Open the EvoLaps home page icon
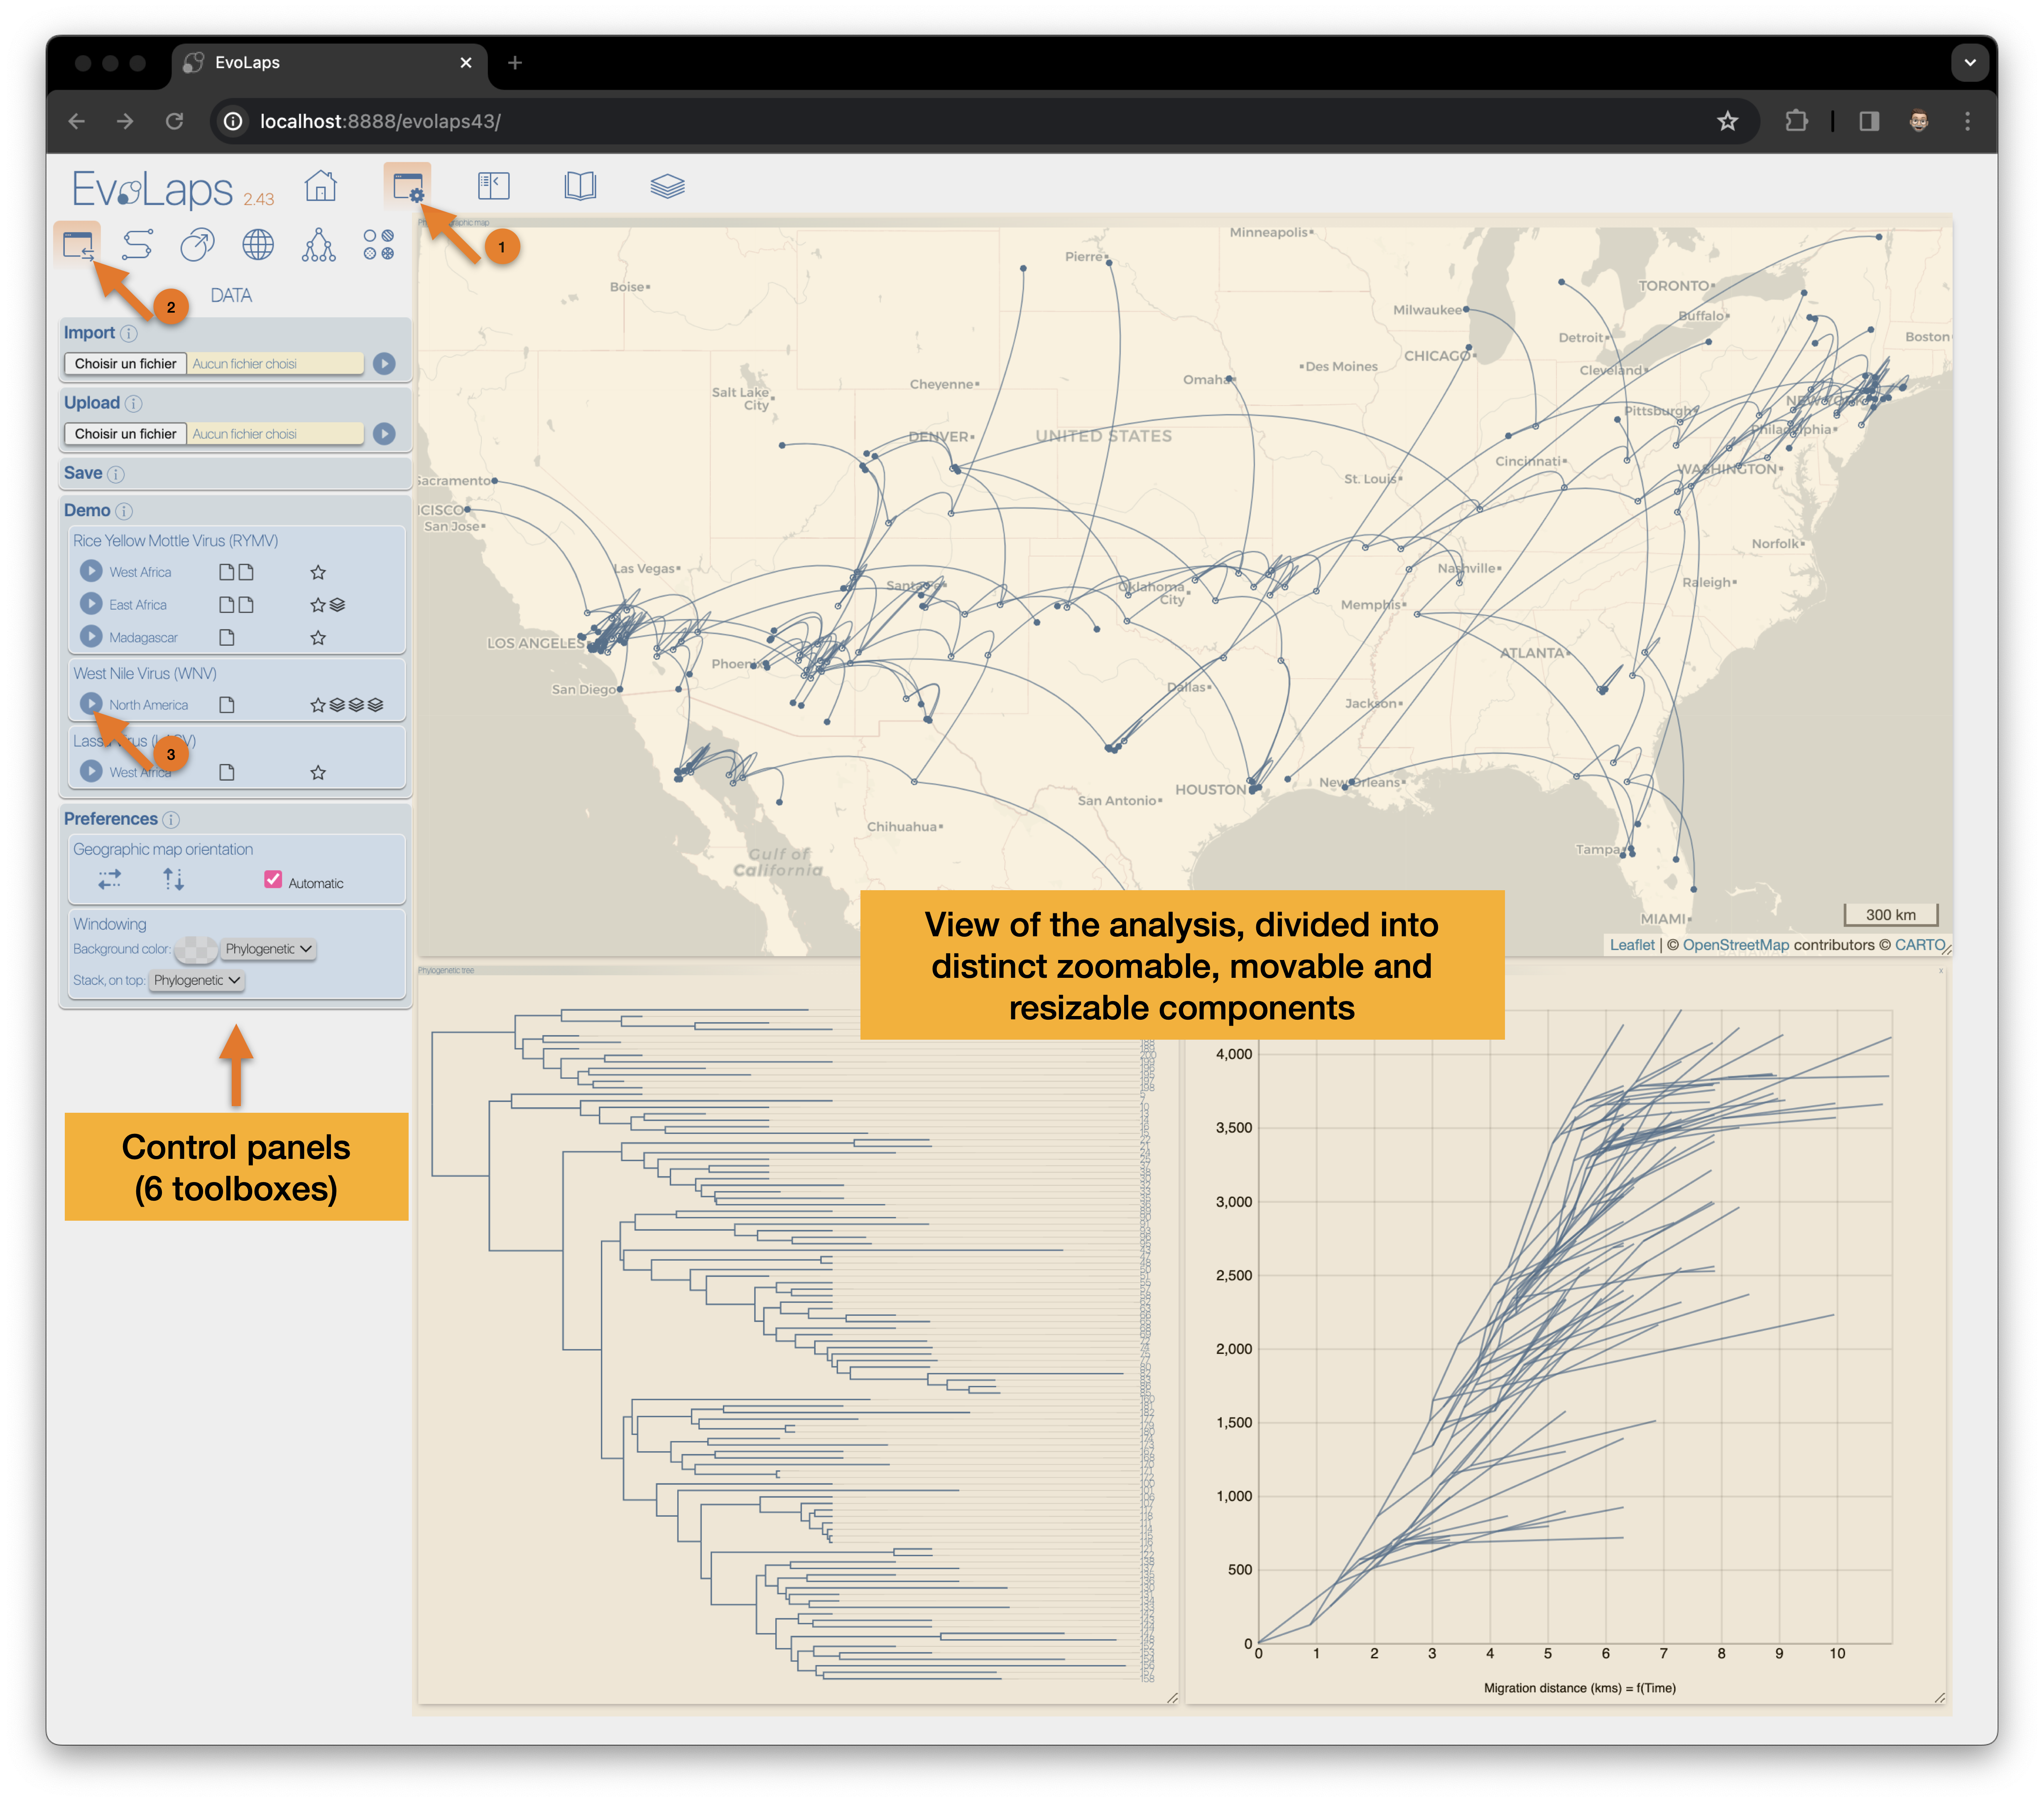This screenshot has height=1802, width=2044. click(321, 186)
